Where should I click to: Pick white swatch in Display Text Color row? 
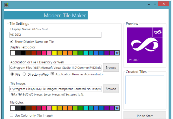pyautogui.click(x=12, y=53)
